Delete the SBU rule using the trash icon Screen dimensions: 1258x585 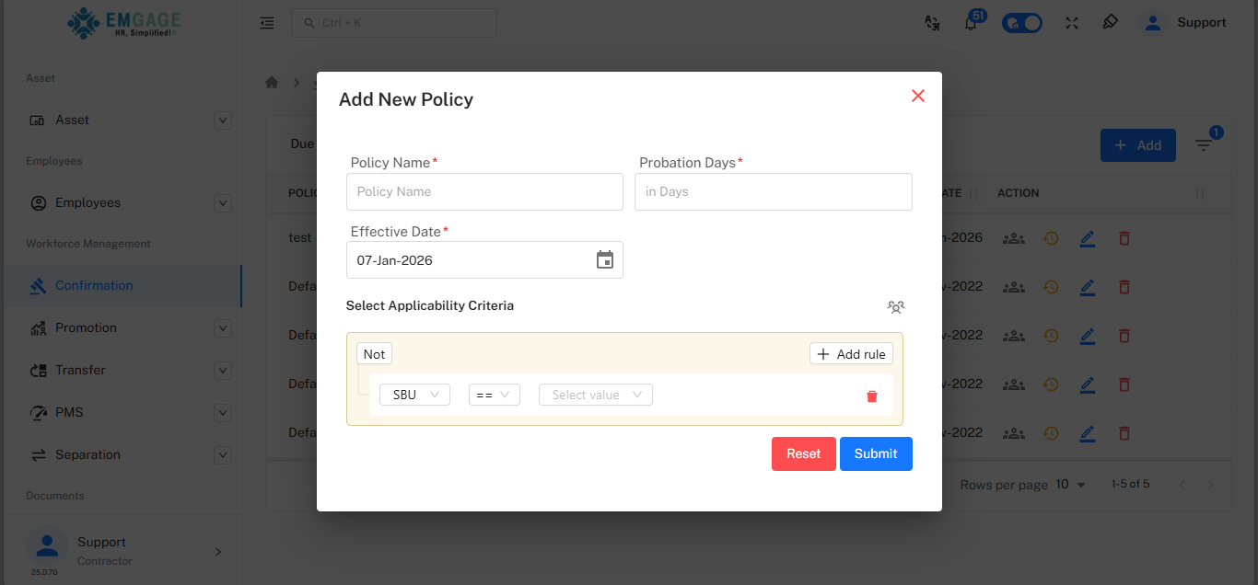tap(871, 396)
